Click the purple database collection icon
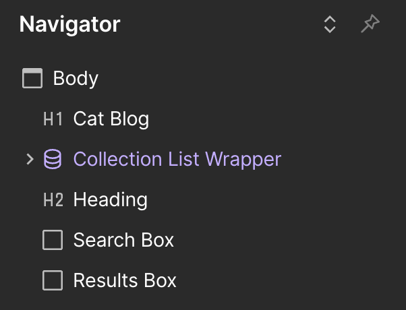 coord(53,159)
